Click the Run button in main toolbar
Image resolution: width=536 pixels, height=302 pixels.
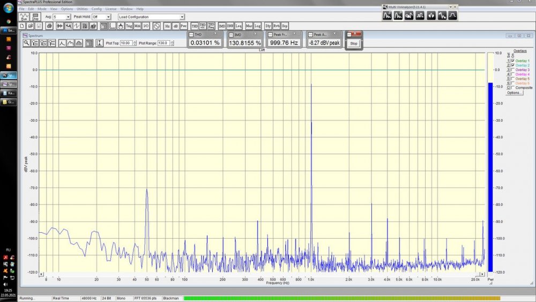[24, 17]
